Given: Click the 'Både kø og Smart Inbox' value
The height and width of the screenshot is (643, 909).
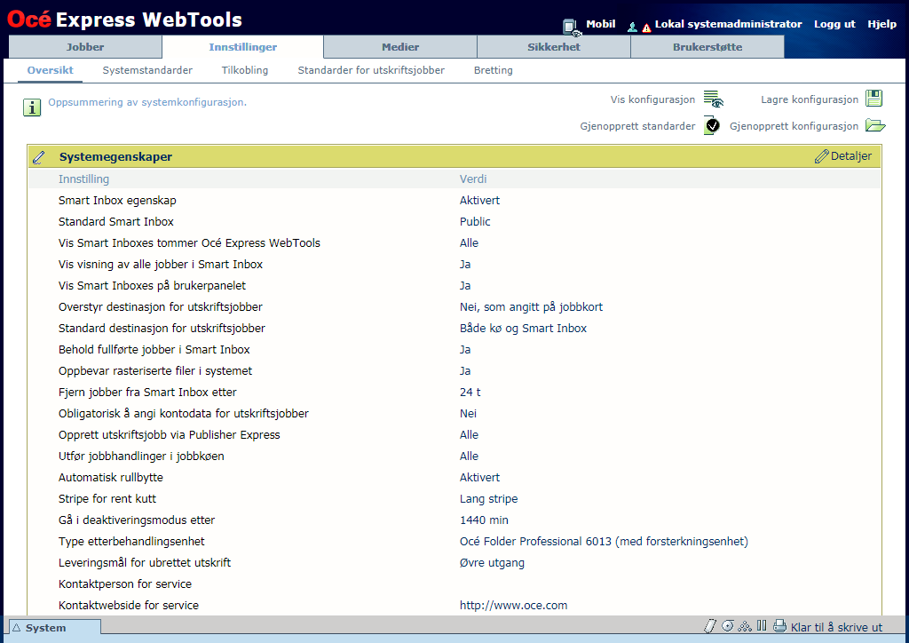Looking at the screenshot, I should click(523, 329).
